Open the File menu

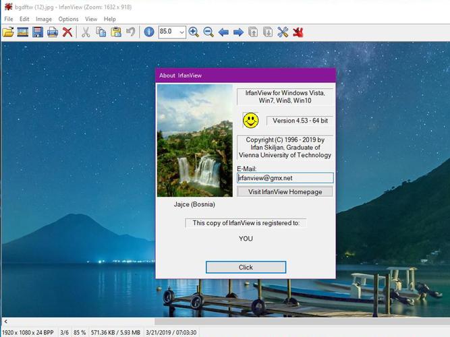tap(9, 19)
